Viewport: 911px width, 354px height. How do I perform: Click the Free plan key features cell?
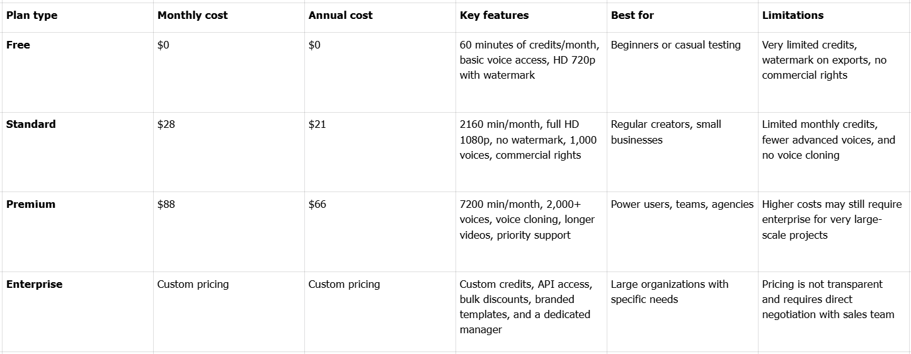coord(529,60)
